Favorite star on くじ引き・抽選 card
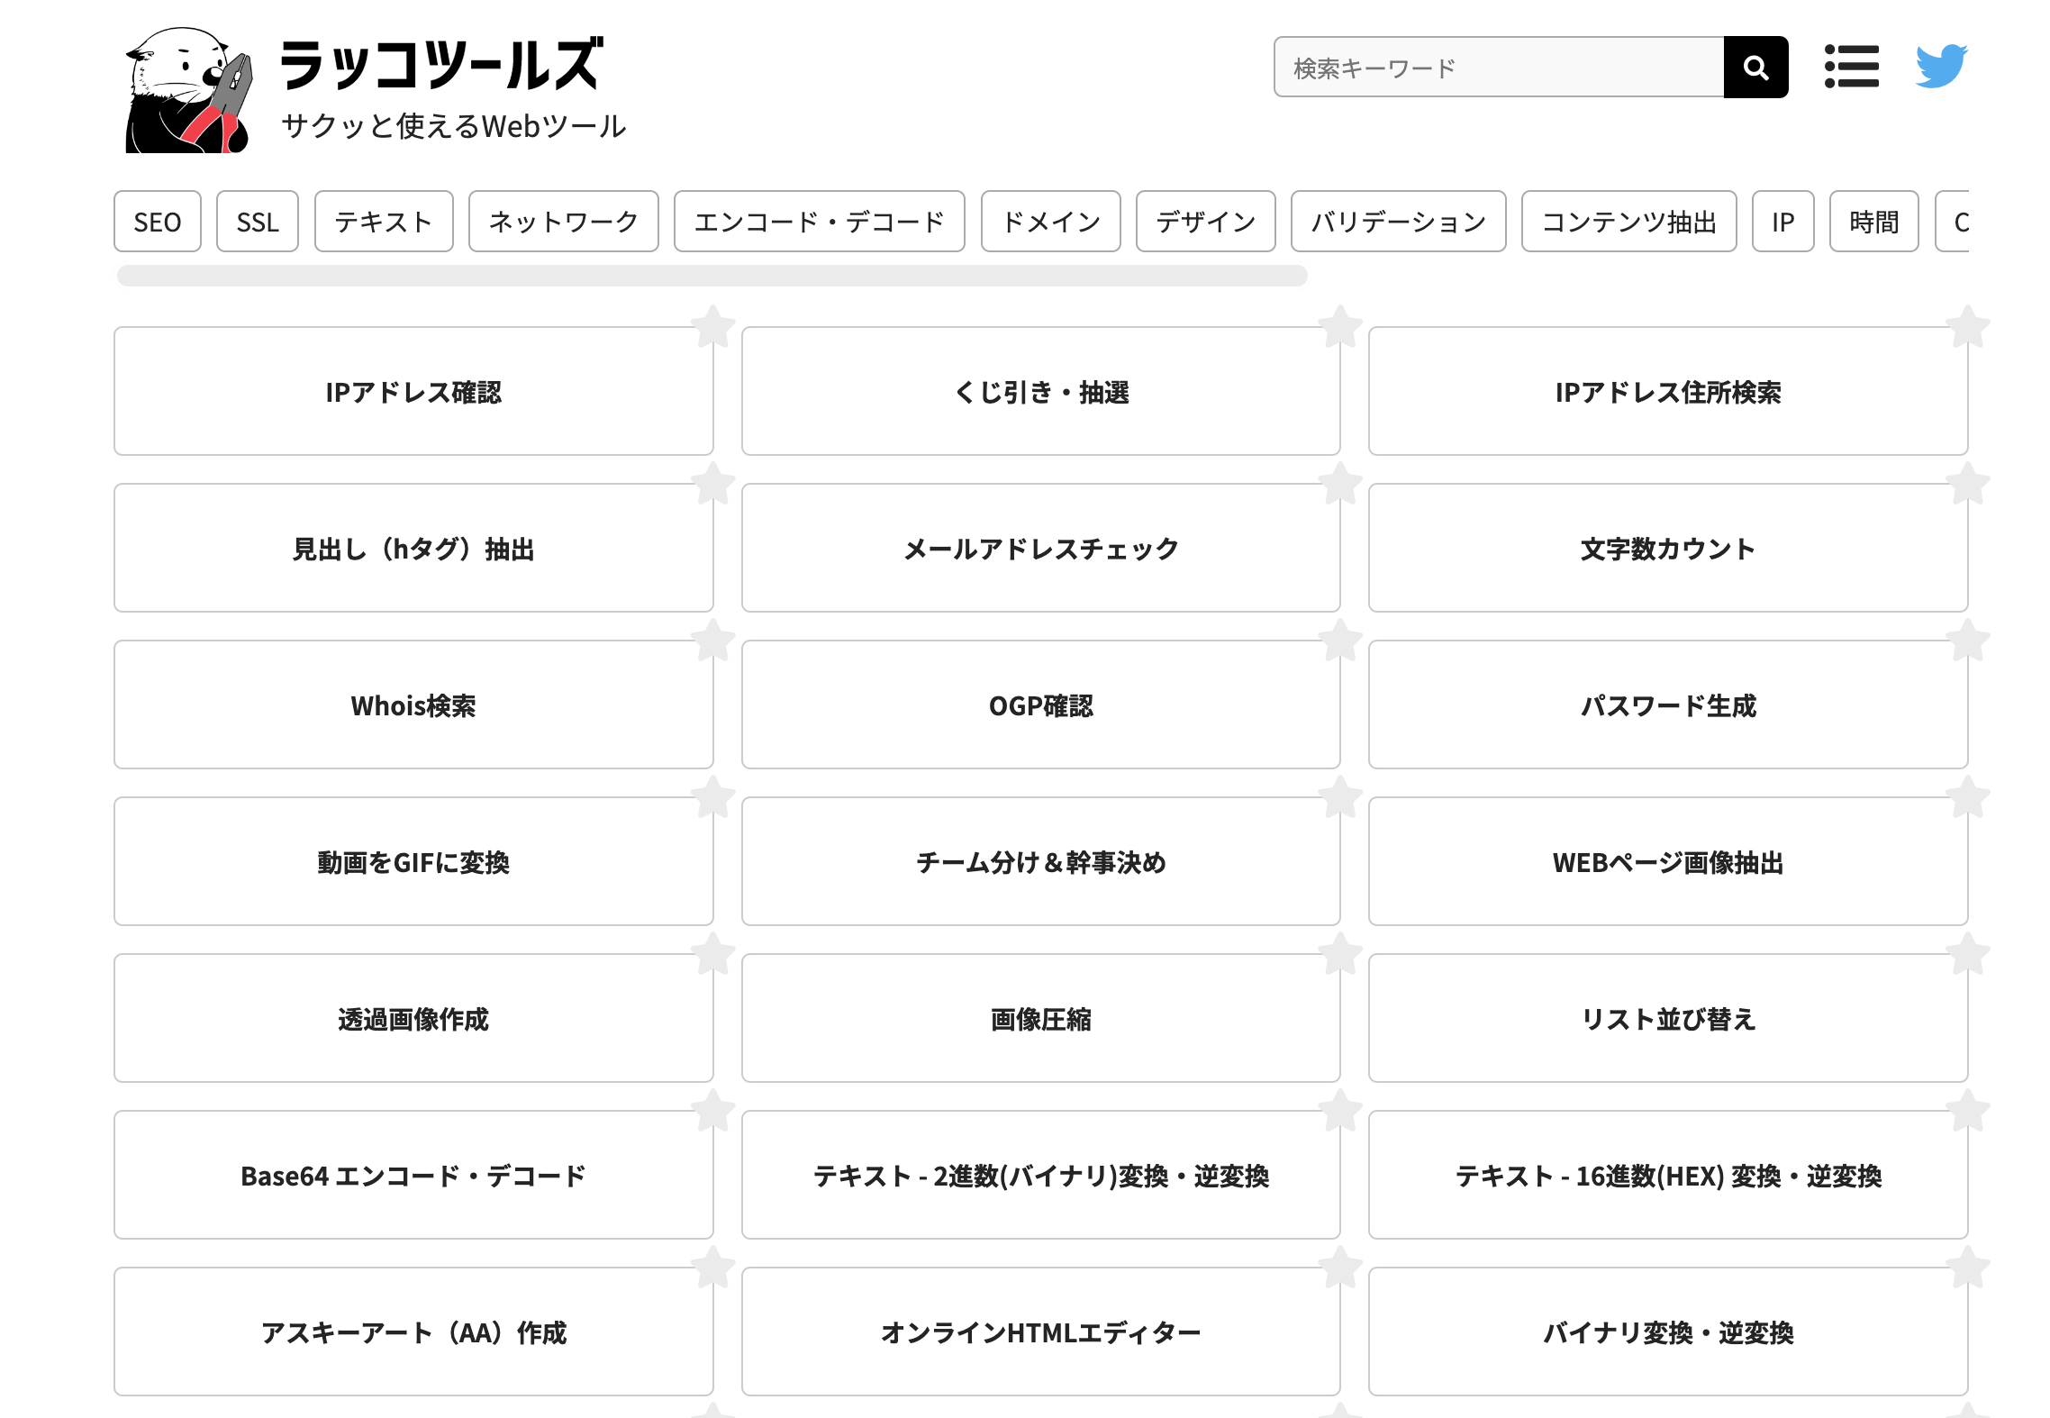 [x=1340, y=326]
